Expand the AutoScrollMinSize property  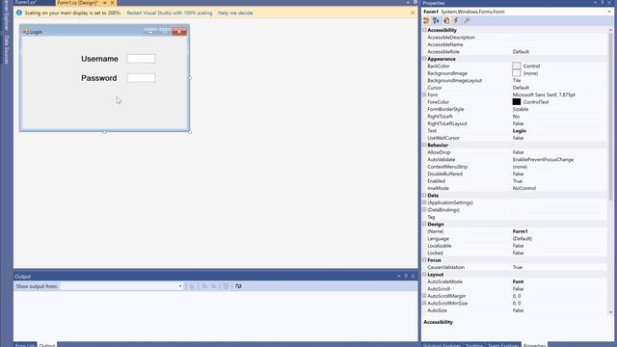click(424, 303)
